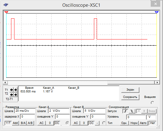Click Канал B invert minus button
This screenshot has width=163, height=131.
tap(97, 123)
